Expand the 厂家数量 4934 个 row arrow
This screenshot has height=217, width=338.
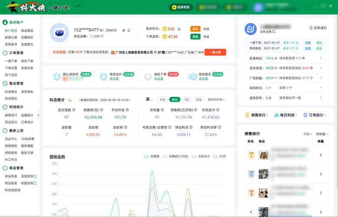tap(321, 78)
